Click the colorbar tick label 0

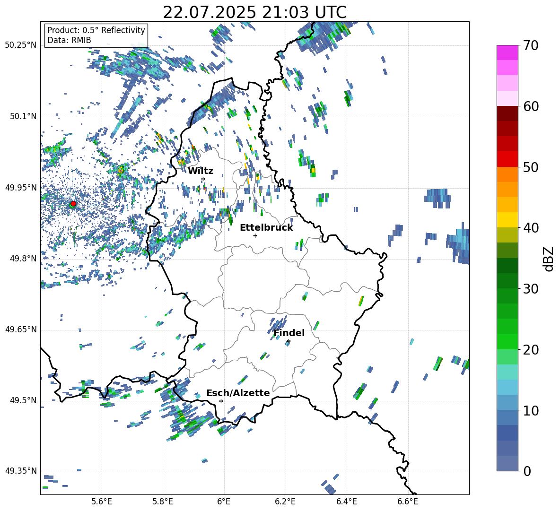point(527,471)
